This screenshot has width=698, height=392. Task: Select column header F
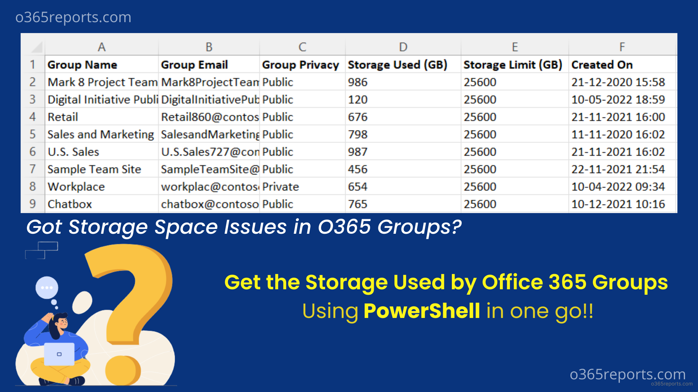tap(622, 46)
